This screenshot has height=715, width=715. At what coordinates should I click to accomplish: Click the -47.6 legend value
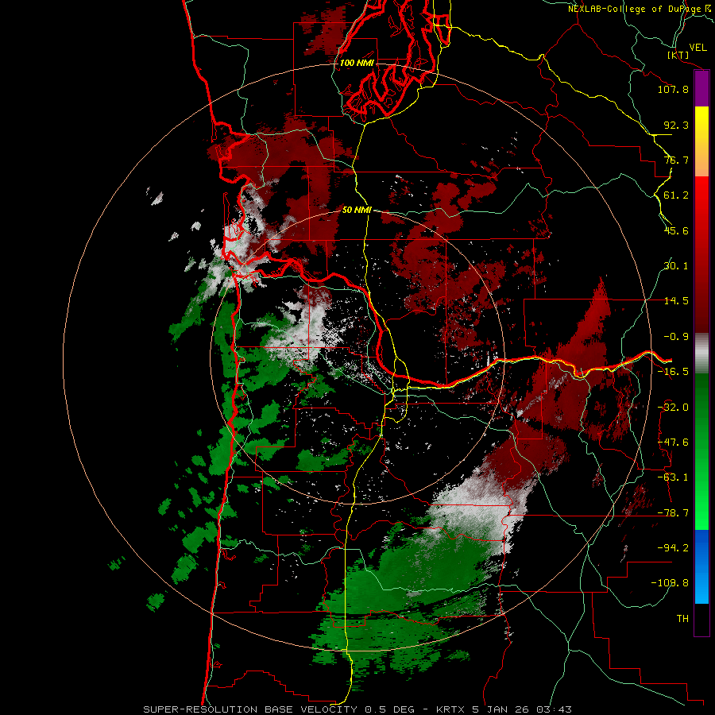click(673, 443)
